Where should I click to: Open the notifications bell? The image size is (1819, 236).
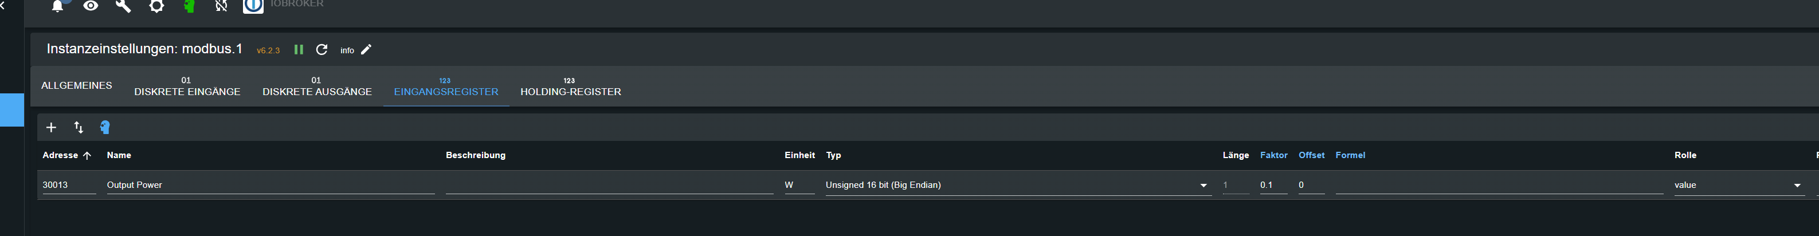coord(58,6)
